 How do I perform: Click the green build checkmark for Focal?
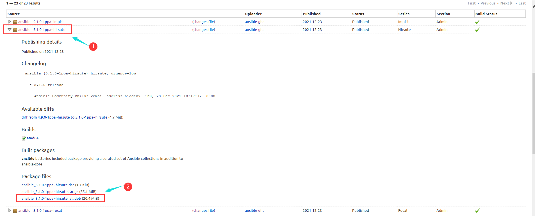tap(477, 211)
